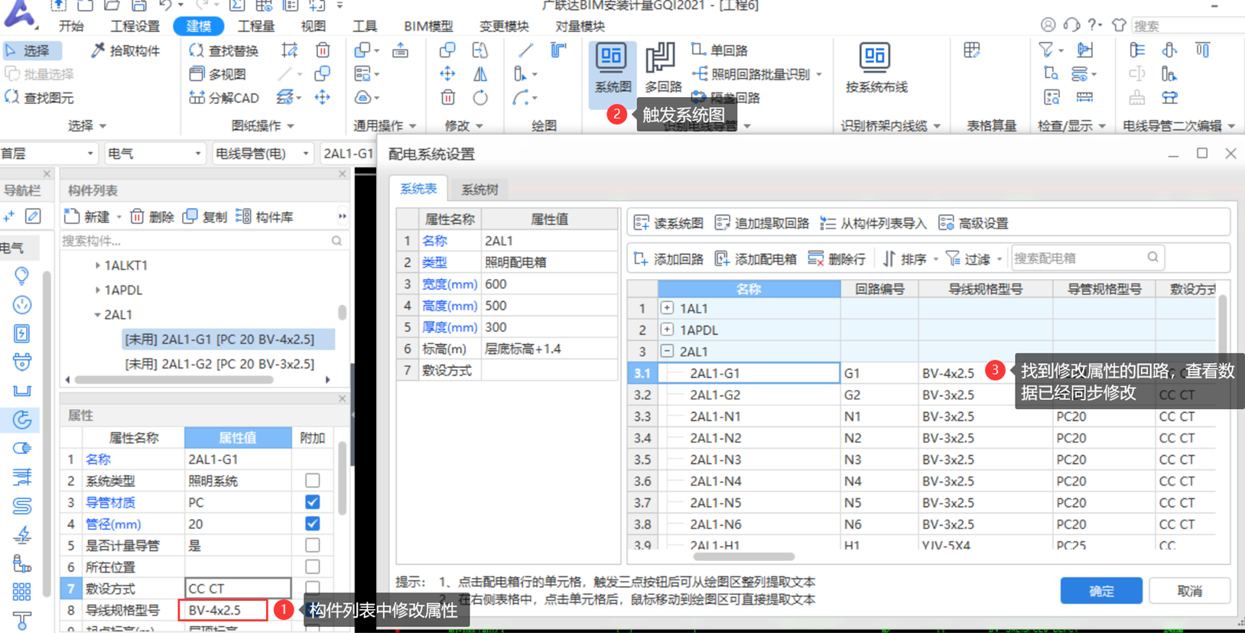Collapse the 2AL1 node in component tree
Image resolution: width=1245 pixels, height=633 pixels.
click(x=97, y=314)
